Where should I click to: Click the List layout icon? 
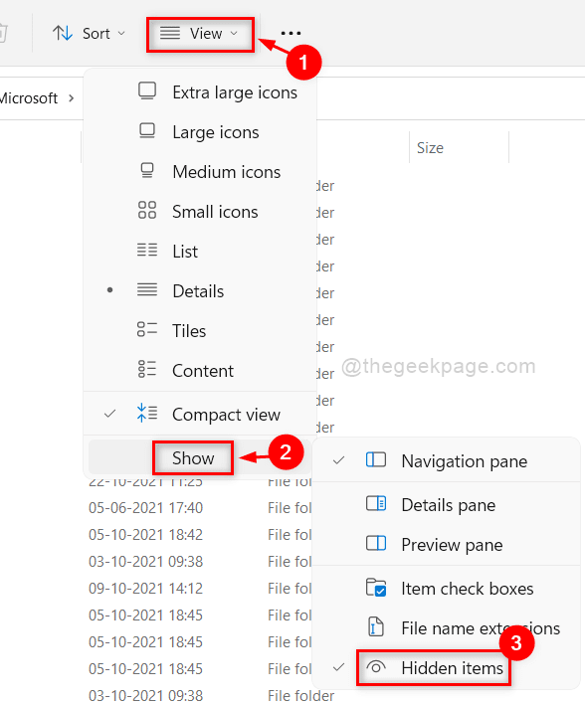147,251
